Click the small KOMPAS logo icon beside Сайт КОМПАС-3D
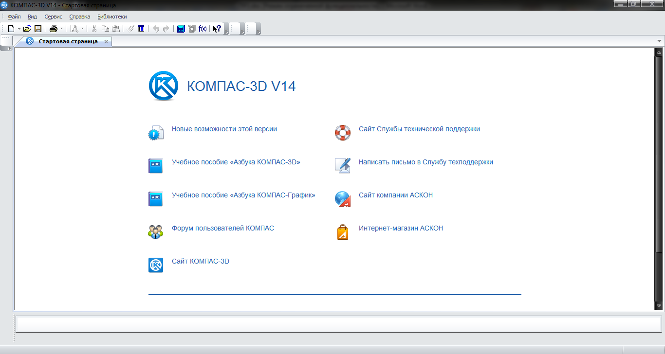This screenshot has height=354, width=665. click(156, 265)
